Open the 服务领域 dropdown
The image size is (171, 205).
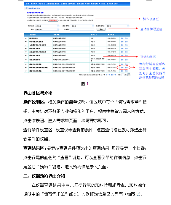82,26
